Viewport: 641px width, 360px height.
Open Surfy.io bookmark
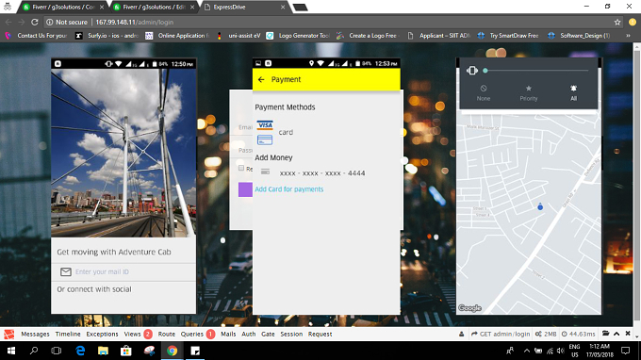[107, 36]
